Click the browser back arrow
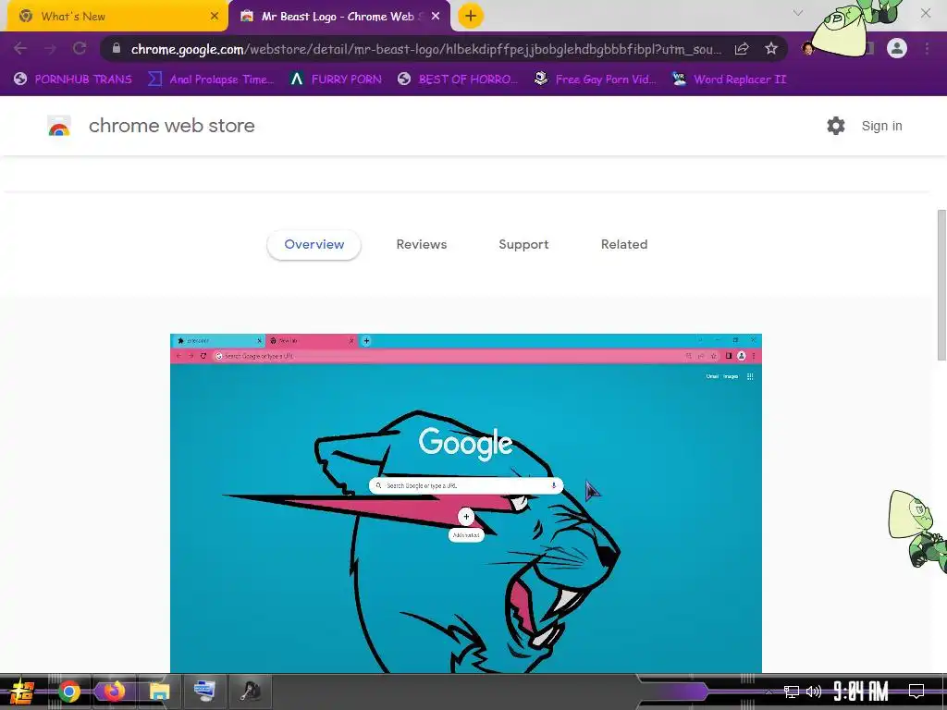Screen dimensions: 947x710 [x=20, y=48]
